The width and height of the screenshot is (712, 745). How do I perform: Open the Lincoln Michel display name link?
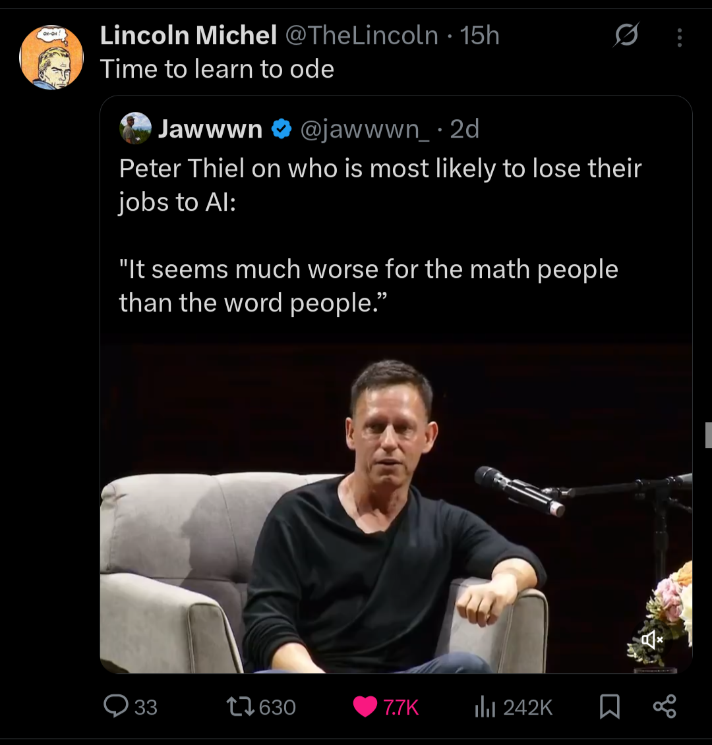(189, 36)
